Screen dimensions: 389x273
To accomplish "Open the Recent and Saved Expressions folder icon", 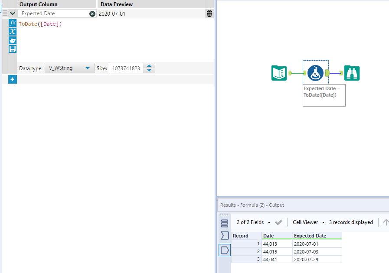I will (12, 40).
